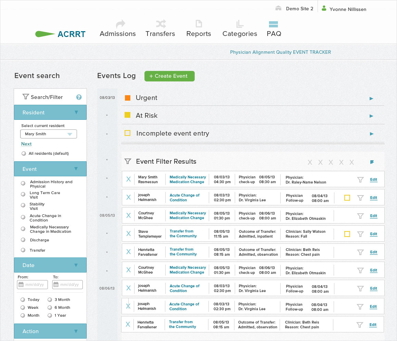Select the All residents (default) radio button
This screenshot has width=397, height=341.
[x=24, y=154]
